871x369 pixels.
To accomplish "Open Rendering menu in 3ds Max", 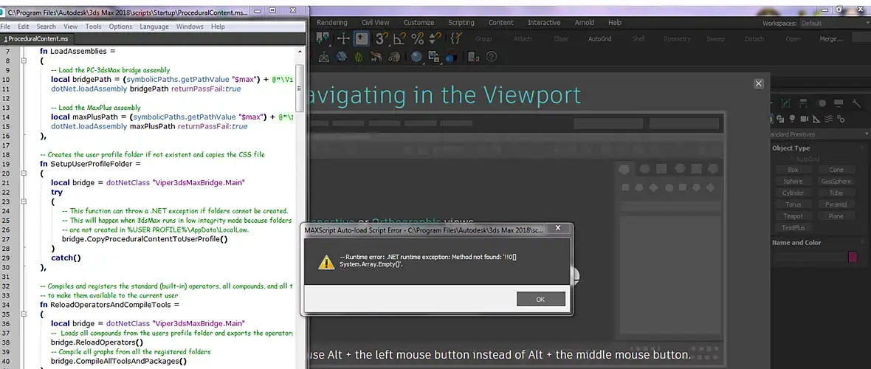I will (332, 23).
